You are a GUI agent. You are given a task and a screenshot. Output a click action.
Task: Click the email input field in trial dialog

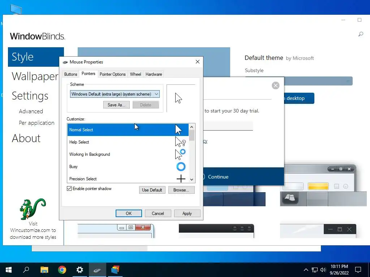[x=228, y=126]
